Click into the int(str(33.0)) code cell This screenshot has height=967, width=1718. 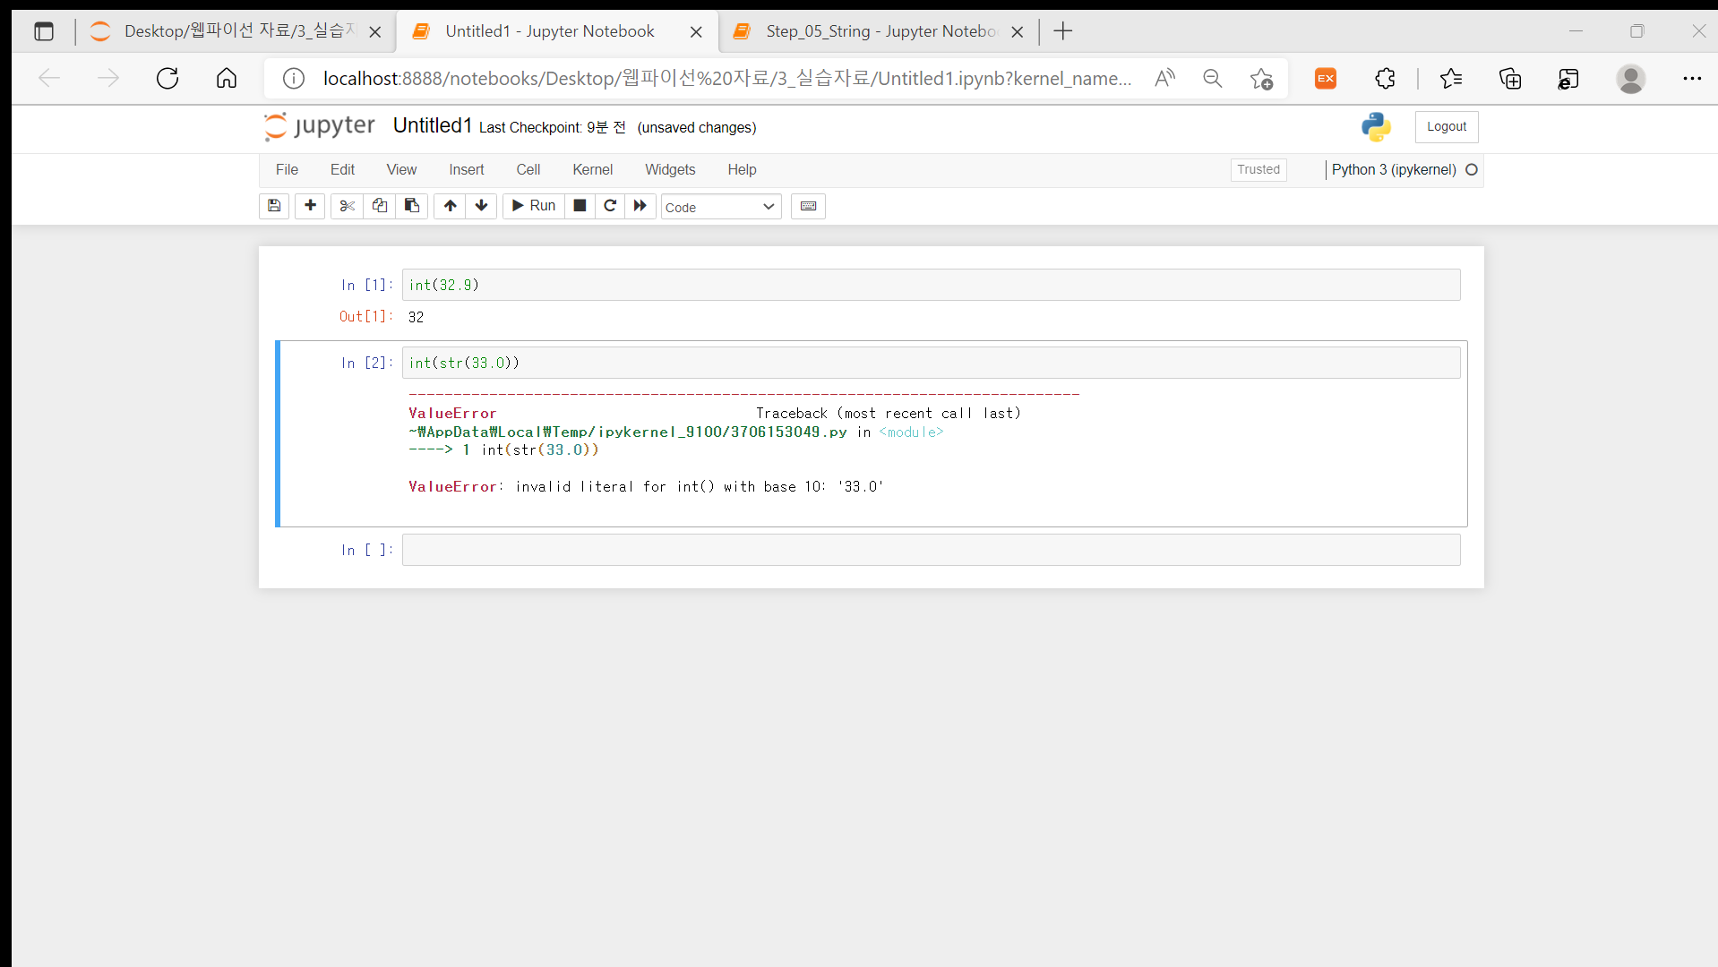coord(931,363)
